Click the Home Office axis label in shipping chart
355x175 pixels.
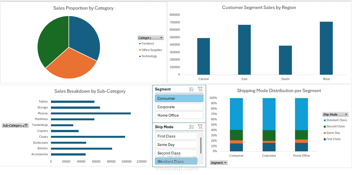pyautogui.click(x=301, y=156)
